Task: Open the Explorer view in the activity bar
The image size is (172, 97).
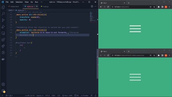Action: point(3,7)
